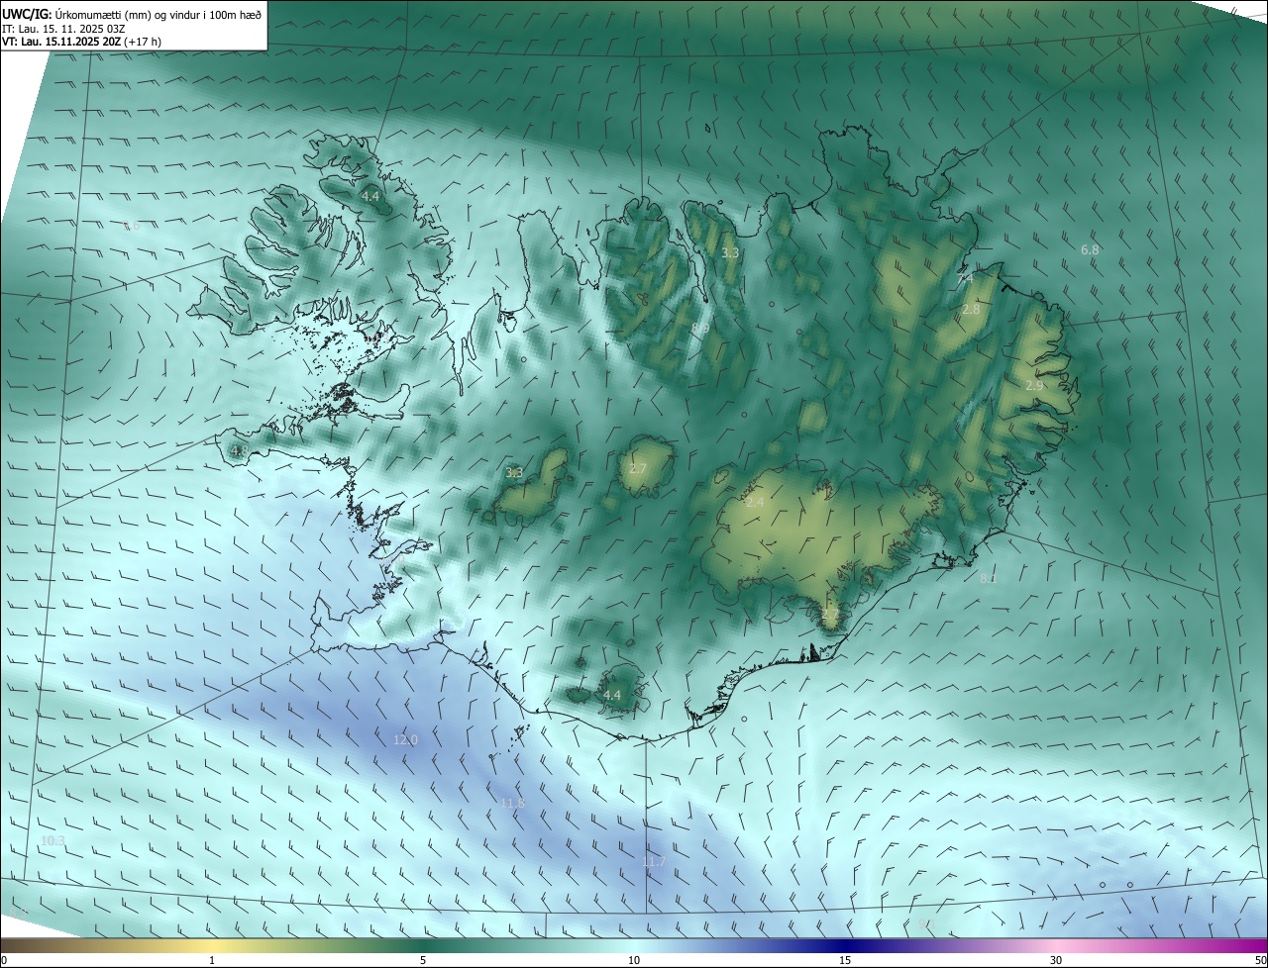Click the 4.8 value on the map
This screenshot has height=968, width=1268.
pos(239,450)
